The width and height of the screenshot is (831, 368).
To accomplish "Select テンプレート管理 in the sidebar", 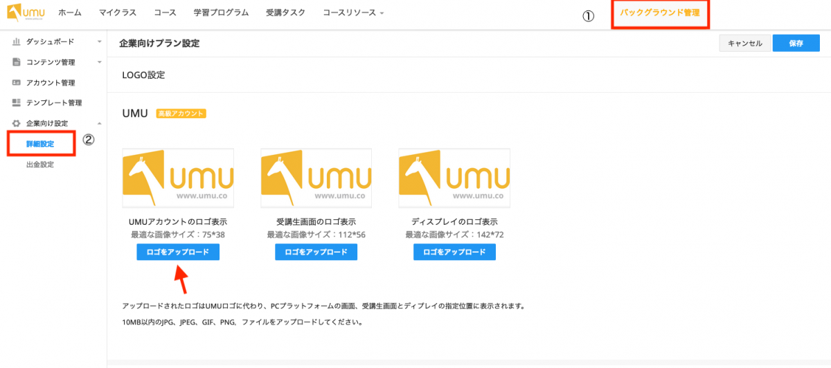I will (54, 102).
